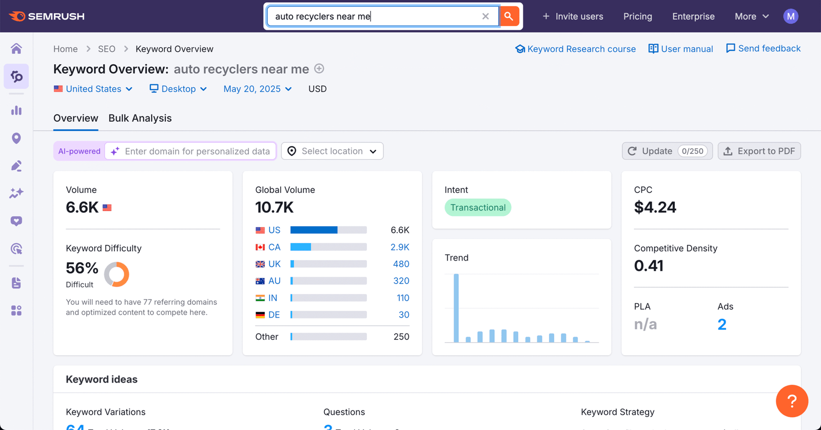821x430 pixels.
Task: Open the Select location dropdown
Action: (x=333, y=151)
